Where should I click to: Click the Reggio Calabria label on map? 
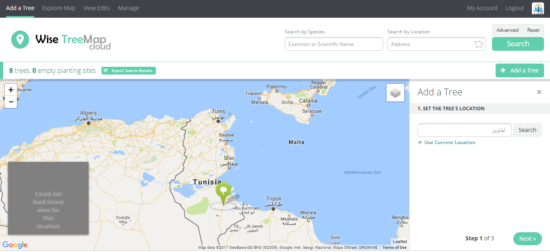319,85
